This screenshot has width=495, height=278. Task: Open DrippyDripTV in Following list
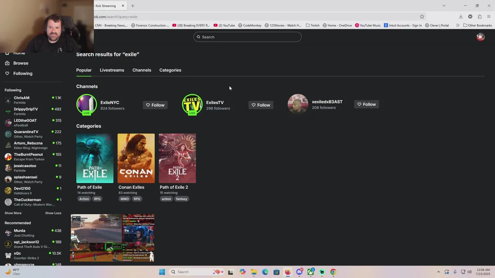click(33, 112)
